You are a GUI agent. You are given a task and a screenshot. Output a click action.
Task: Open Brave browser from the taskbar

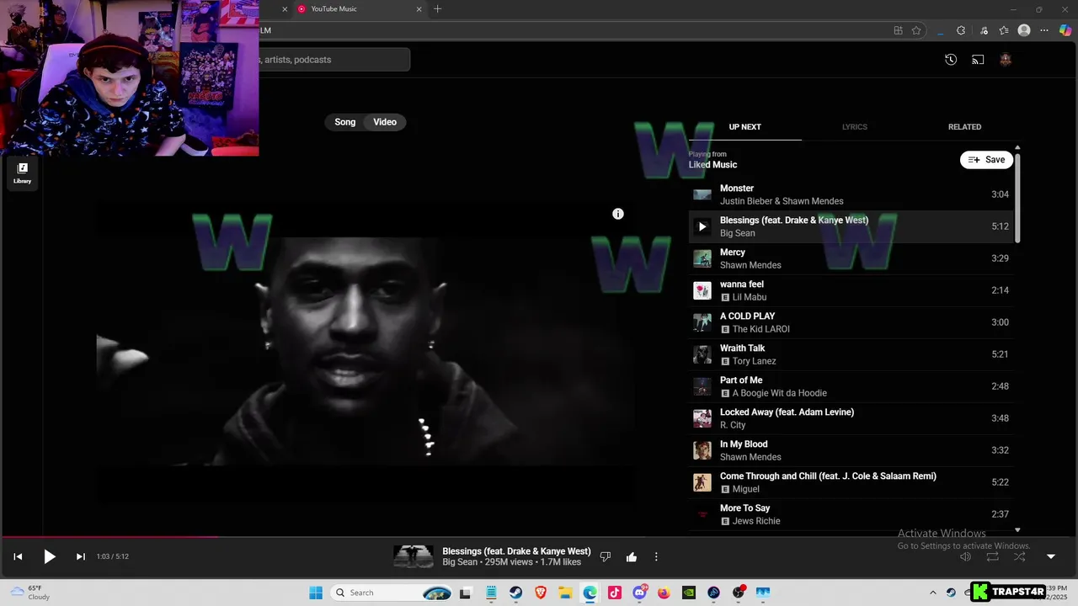coord(540,593)
